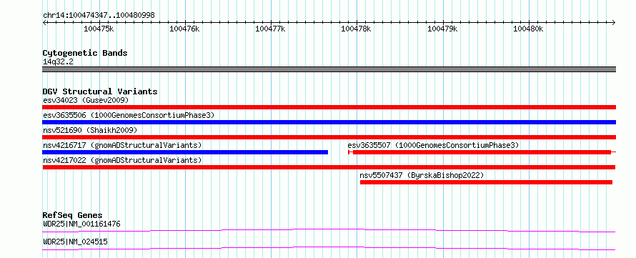Viewport: 636px width, 258px height.
Task: Click the nsv4217022 gnomAD variant label
Action: 122,160
